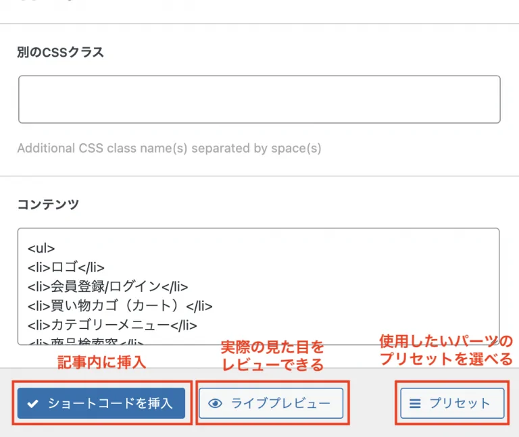
Task: Click the コンテンツ section label
Action: coord(48,204)
